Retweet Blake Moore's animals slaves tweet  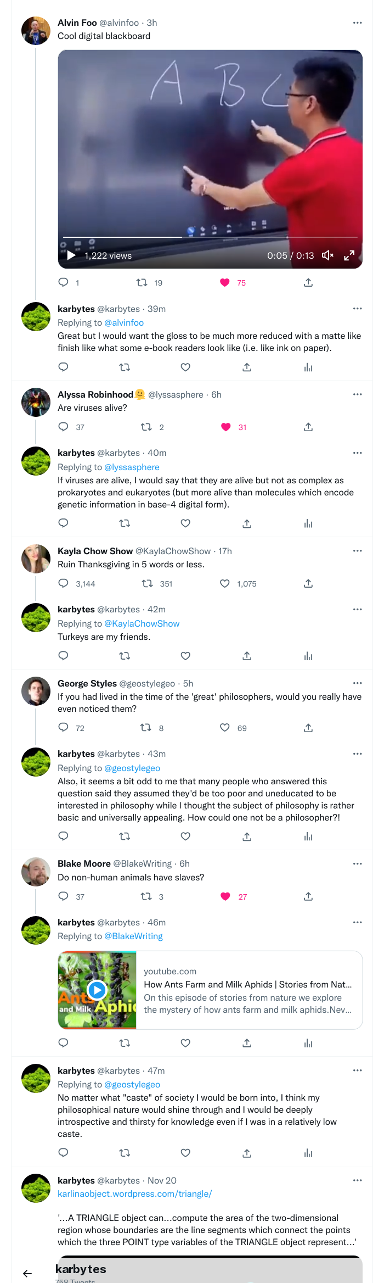point(146,896)
